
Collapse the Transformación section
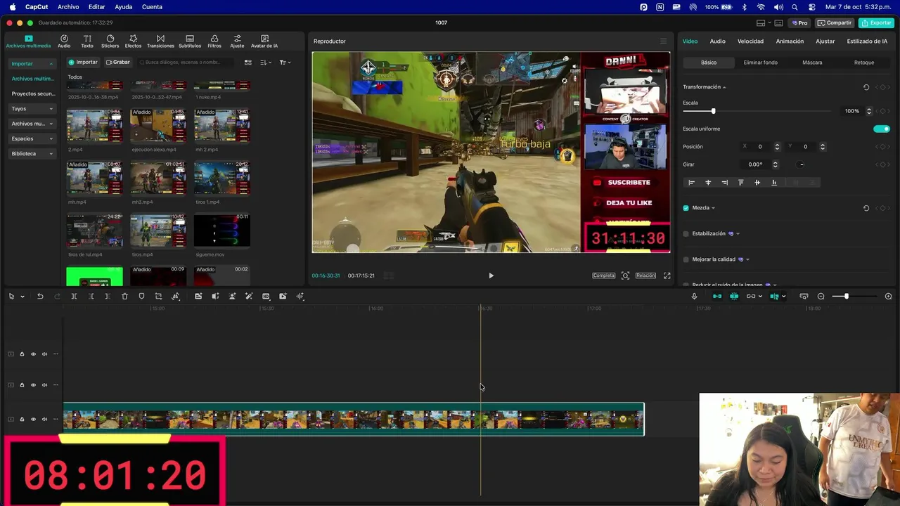click(724, 87)
